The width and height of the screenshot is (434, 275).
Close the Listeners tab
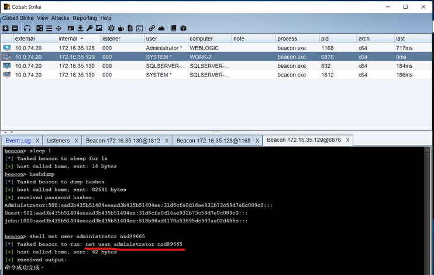coord(76,141)
